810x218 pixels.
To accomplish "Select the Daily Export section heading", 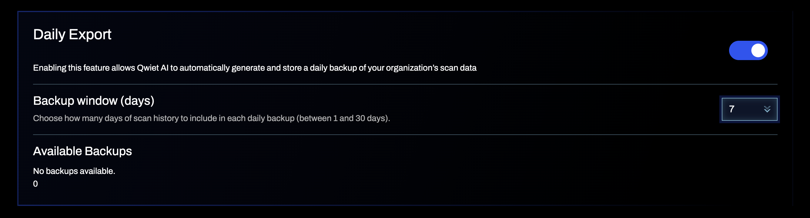I will coord(73,34).
